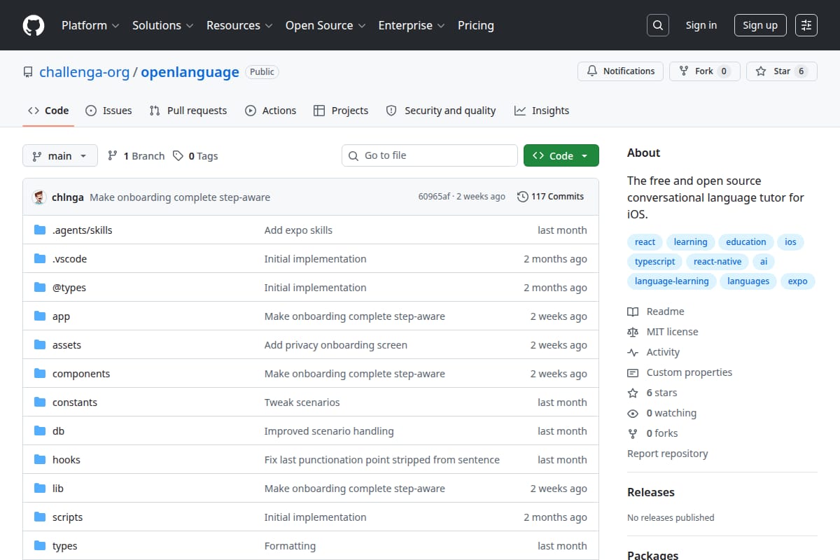Open the Releases section heading
This screenshot has height=560, width=840.
coord(651,492)
